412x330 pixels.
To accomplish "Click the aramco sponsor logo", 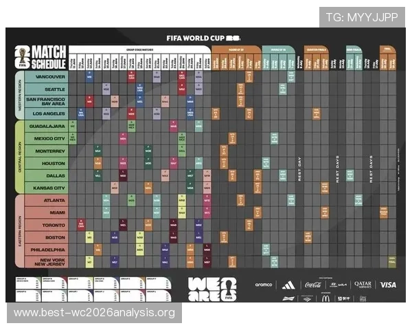I will [x=263, y=285].
